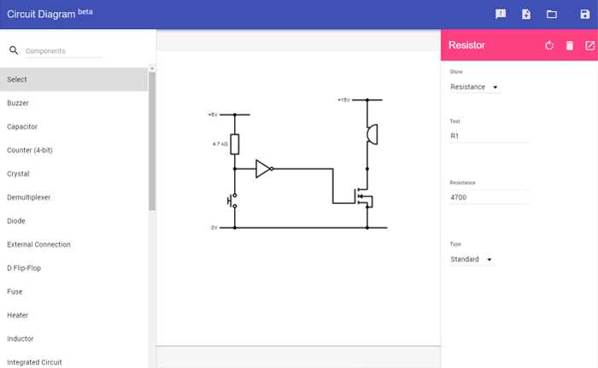This screenshot has width=598, height=368.
Task: Click the component list scrollbar thumb
Action: pos(152,141)
